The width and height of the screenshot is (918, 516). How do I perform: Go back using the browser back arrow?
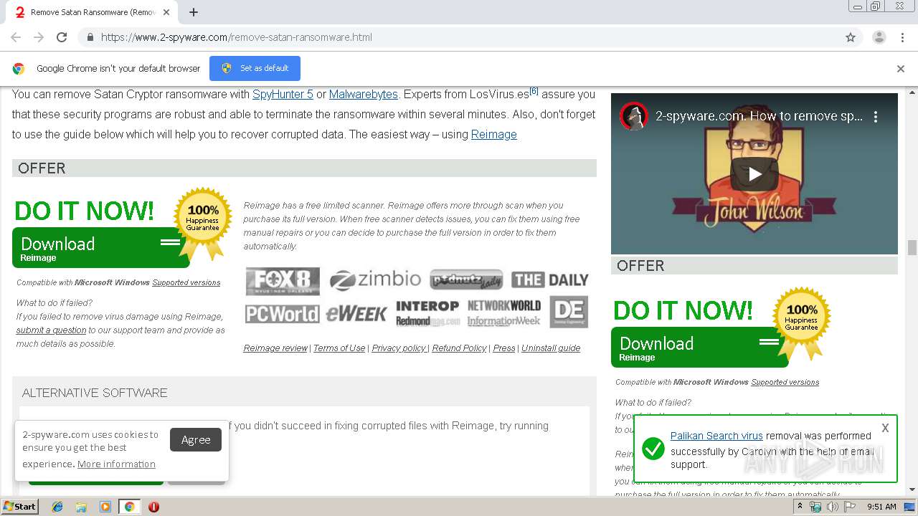pos(16,37)
